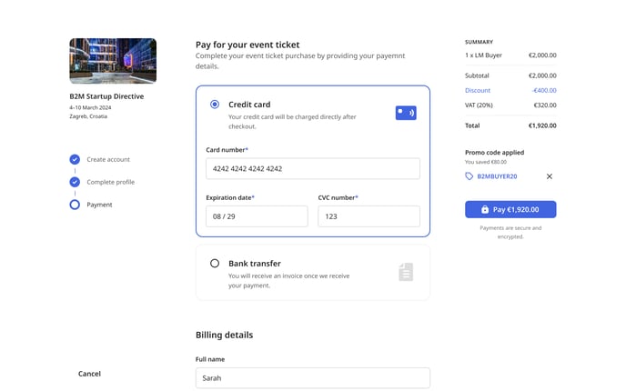Screen dimensions: 626x391
Task: Open the B2M Startup Directive event thumbnail
Action: click(x=113, y=61)
